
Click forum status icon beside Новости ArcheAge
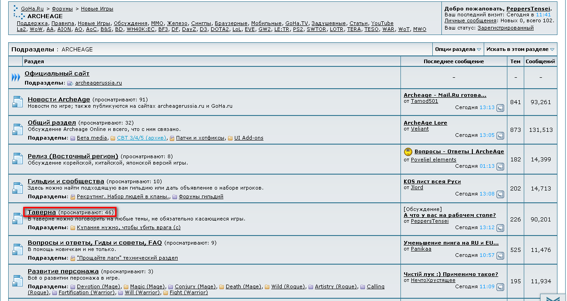(x=17, y=102)
